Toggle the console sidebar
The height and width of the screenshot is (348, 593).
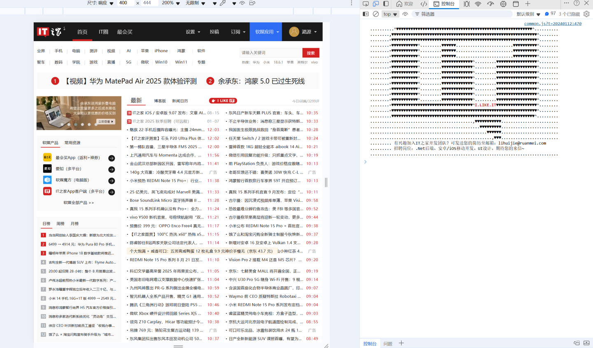point(366,14)
